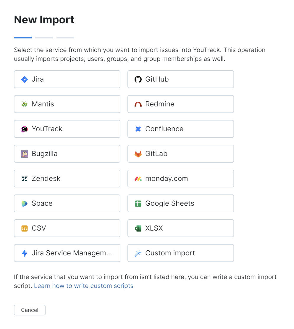Viewport: 294px width, 329px height.
Task: Choose Google Sheets for the import
Action: coord(180,203)
